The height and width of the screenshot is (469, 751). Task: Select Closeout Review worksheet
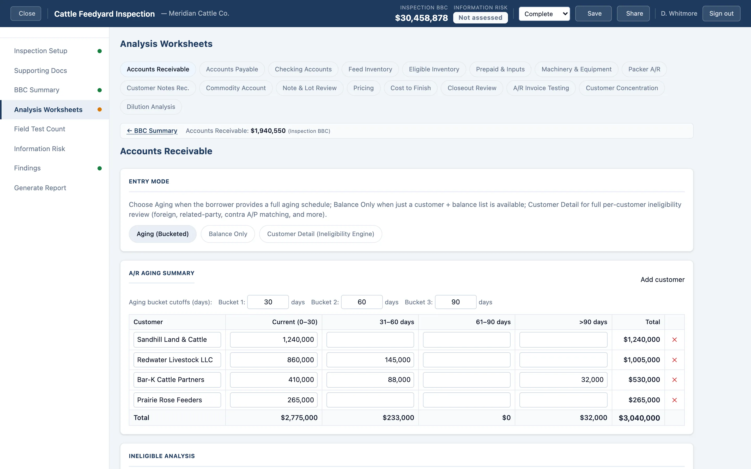coord(472,88)
